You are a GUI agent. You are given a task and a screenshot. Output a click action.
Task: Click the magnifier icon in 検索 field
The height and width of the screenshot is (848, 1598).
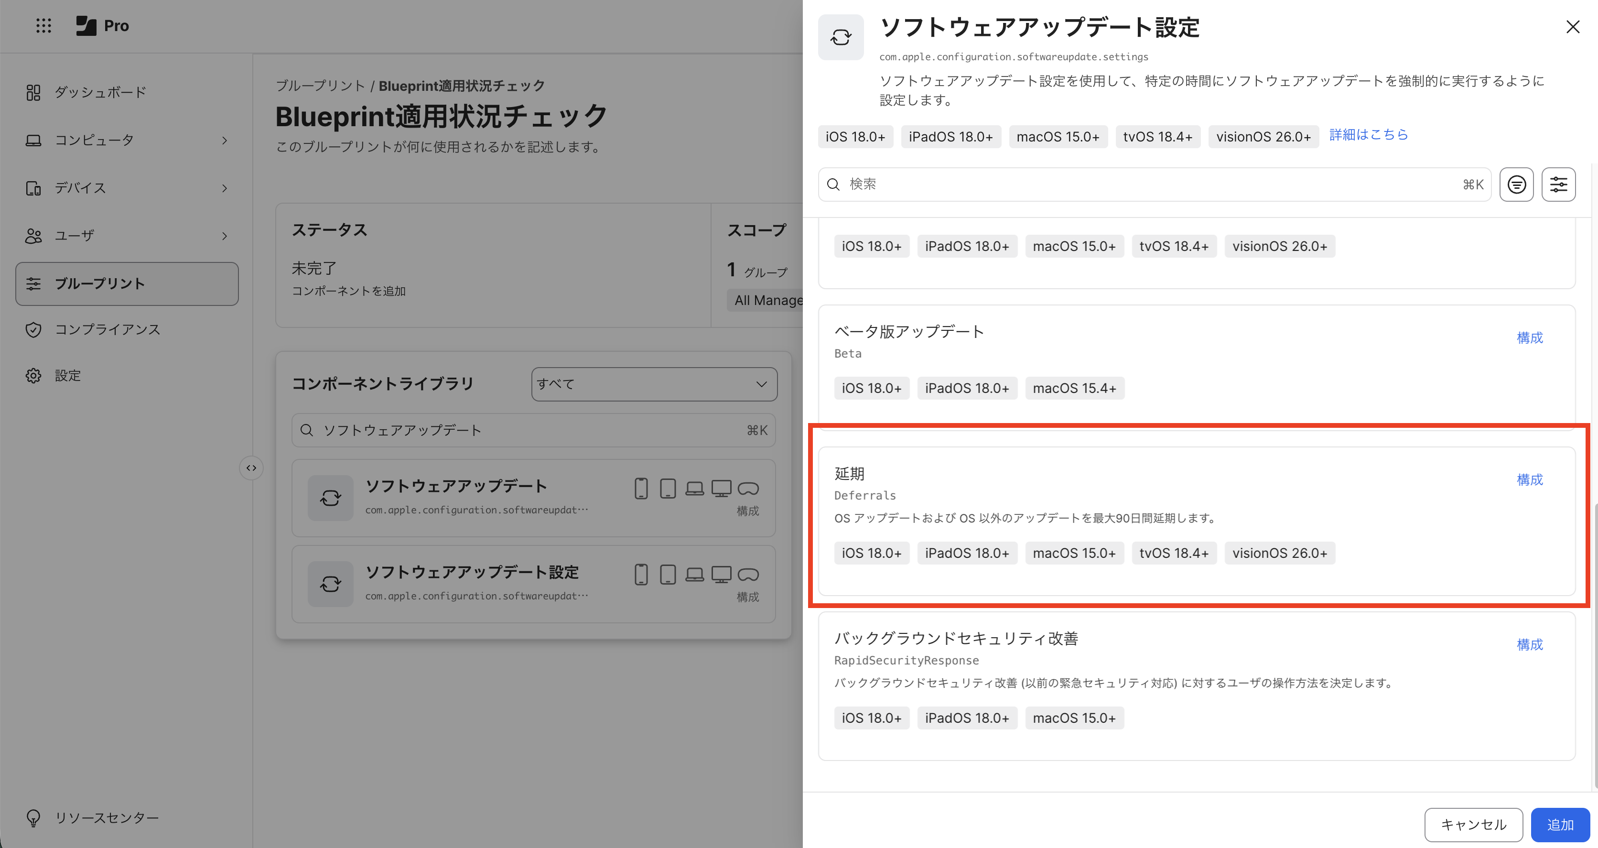point(833,184)
